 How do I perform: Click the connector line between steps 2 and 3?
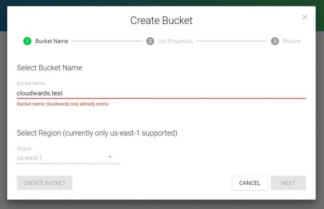coord(231,41)
